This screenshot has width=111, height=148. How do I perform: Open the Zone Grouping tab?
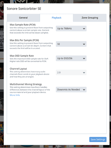(90, 18)
